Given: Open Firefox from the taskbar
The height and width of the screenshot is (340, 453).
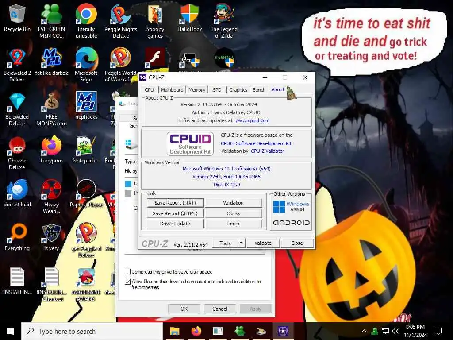Looking at the screenshot, I should 196,331.
